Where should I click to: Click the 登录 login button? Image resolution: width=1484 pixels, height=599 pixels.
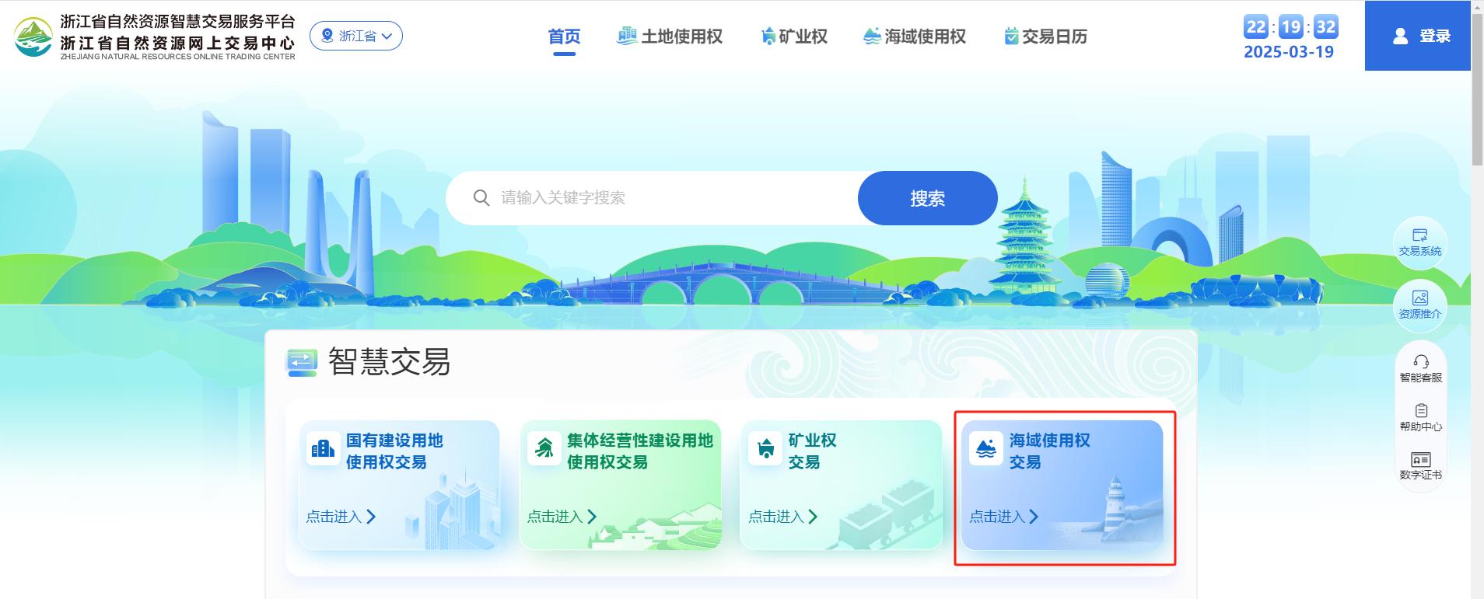click(1418, 36)
